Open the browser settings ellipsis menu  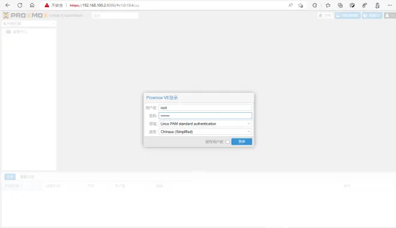point(390,5)
